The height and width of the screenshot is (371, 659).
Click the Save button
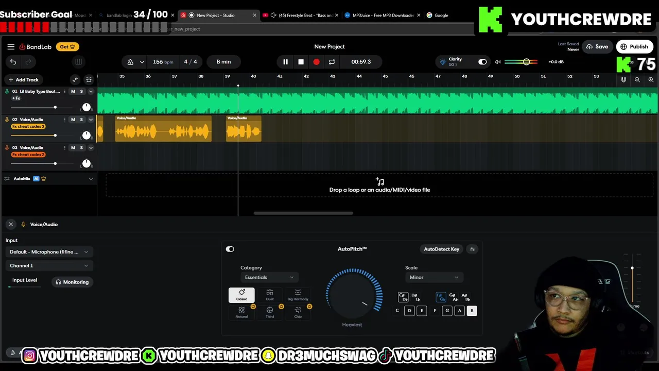597,46
